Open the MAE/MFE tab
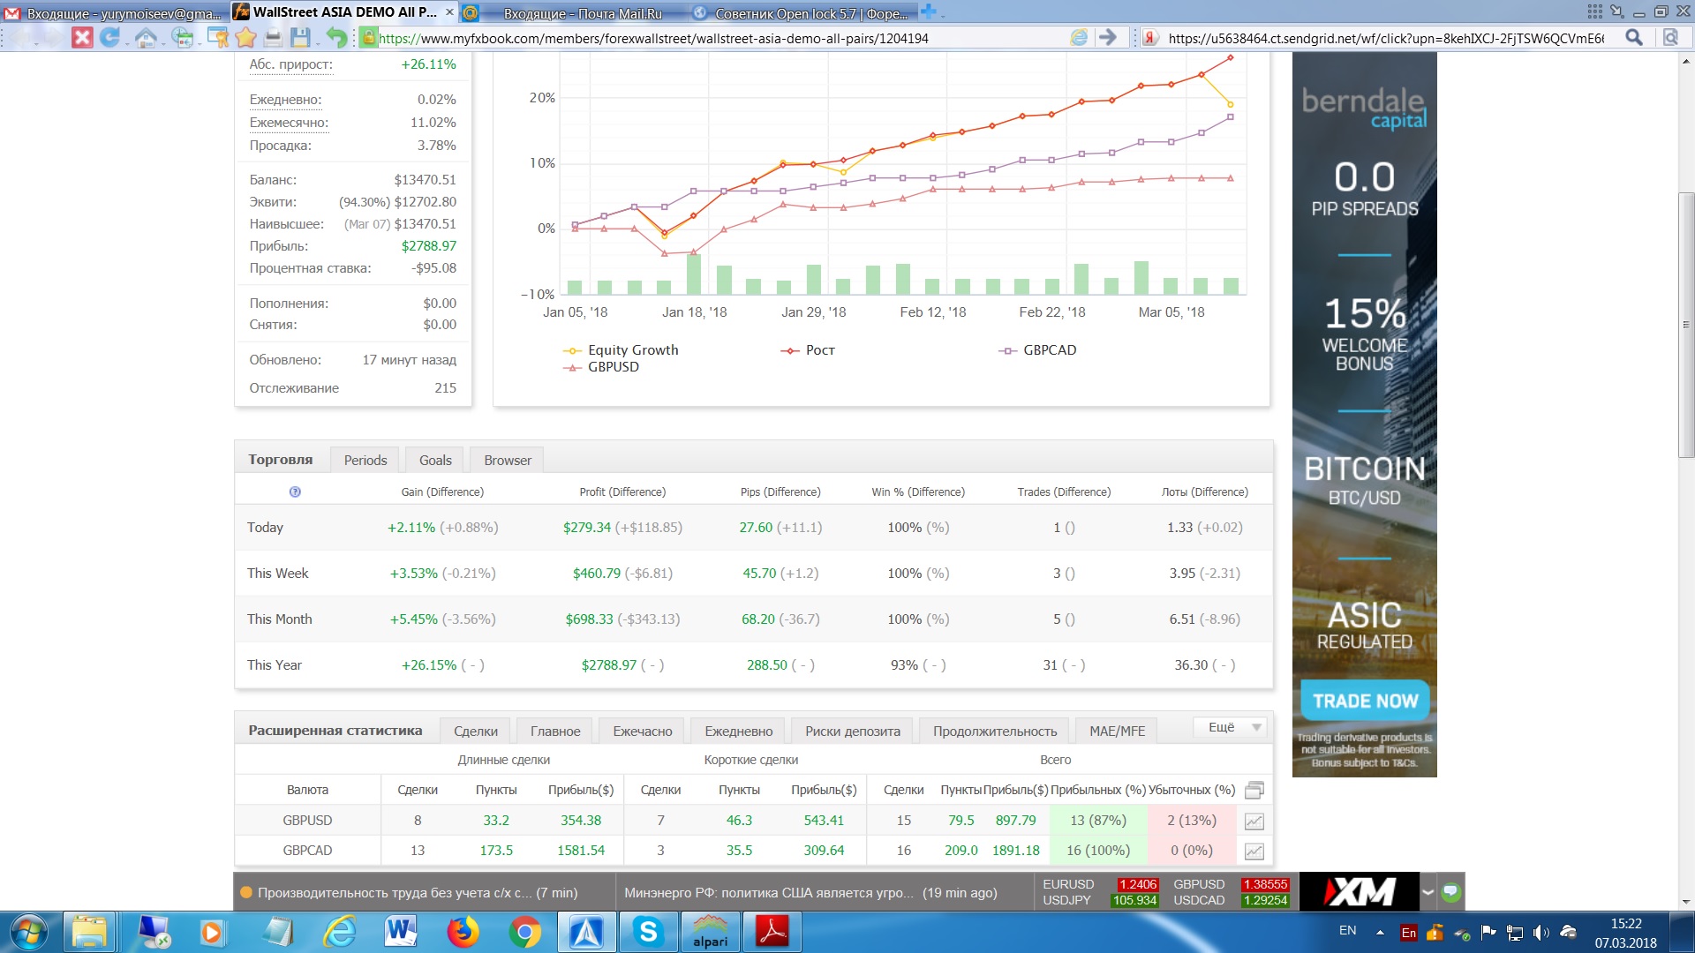Viewport: 1695px width, 953px height. (1117, 731)
